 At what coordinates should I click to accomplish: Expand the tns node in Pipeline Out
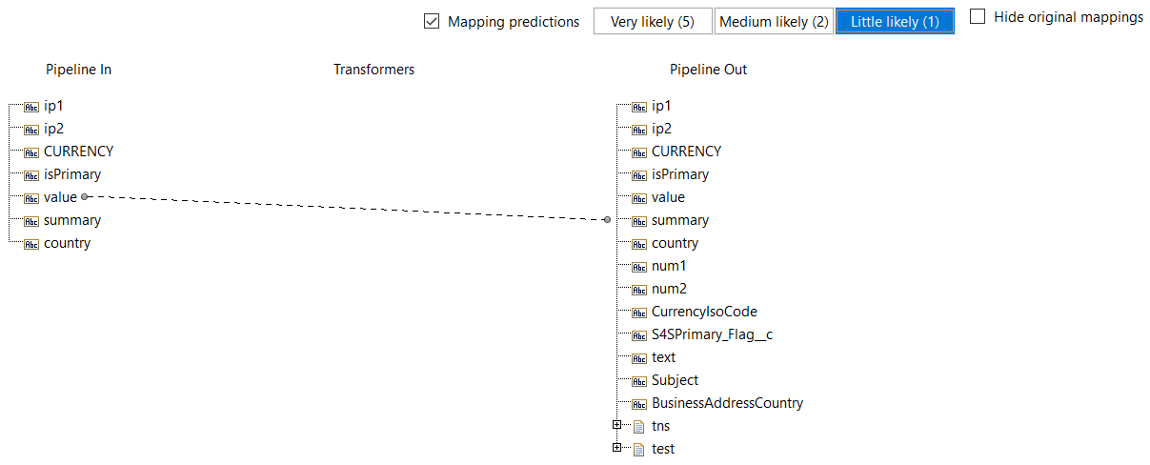pyautogui.click(x=617, y=425)
